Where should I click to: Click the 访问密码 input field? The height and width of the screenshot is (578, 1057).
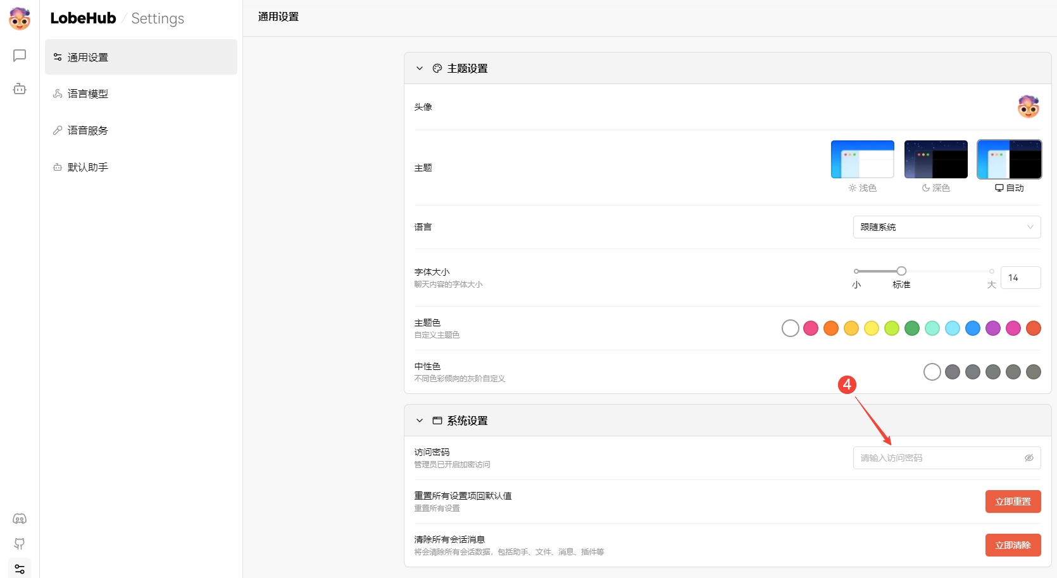click(x=938, y=458)
